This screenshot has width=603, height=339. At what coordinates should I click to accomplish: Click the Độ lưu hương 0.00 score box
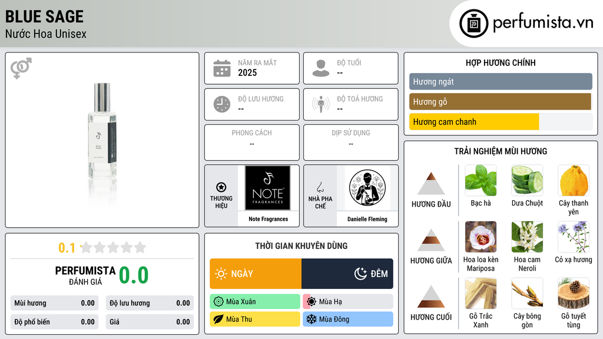[x=150, y=303]
